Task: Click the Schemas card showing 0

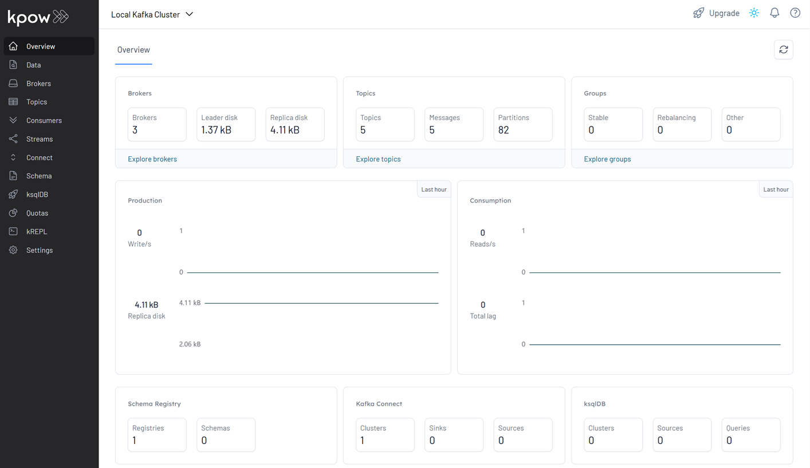Action: [226, 435]
